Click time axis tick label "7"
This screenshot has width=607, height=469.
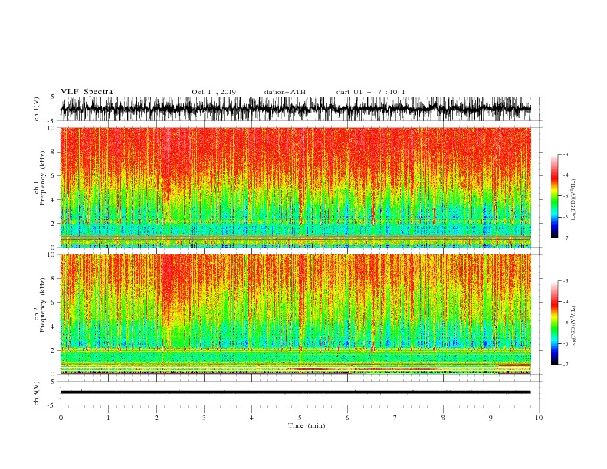coord(395,418)
